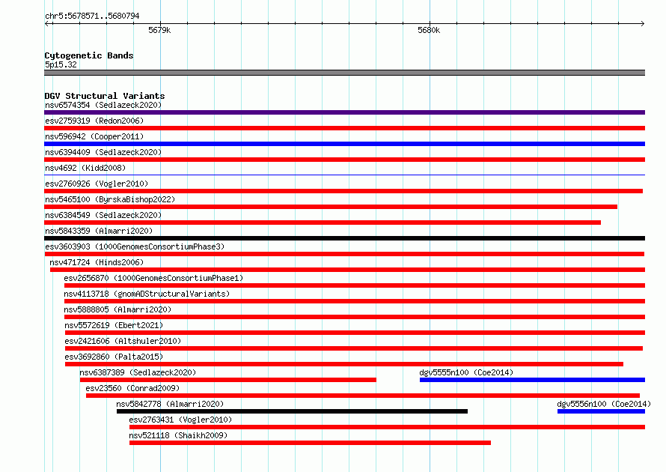Click the red esv2759319 variant bar

pos(344,128)
